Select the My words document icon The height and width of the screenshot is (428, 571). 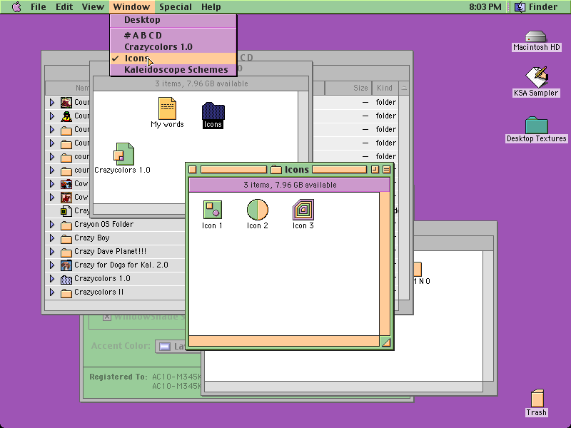point(167,108)
